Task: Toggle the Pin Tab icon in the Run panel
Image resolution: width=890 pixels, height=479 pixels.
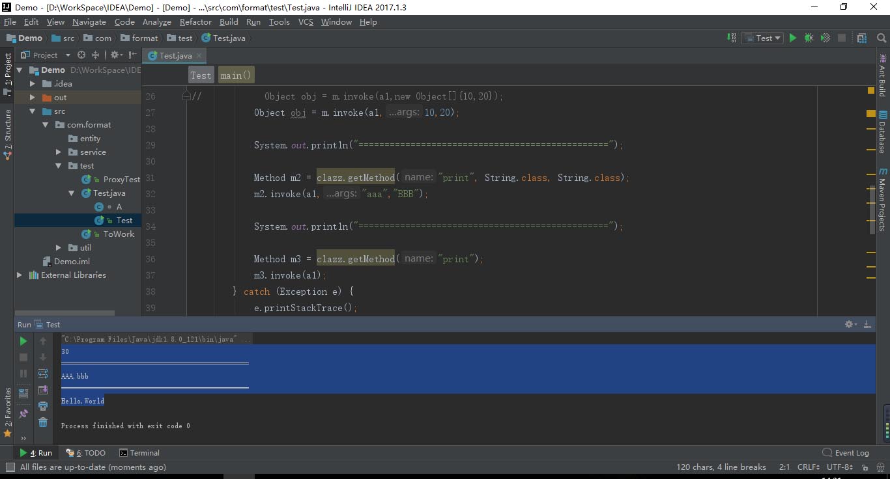Action: pyautogui.click(x=23, y=413)
